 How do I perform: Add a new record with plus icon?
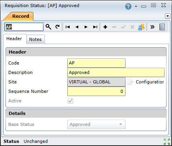(105, 27)
